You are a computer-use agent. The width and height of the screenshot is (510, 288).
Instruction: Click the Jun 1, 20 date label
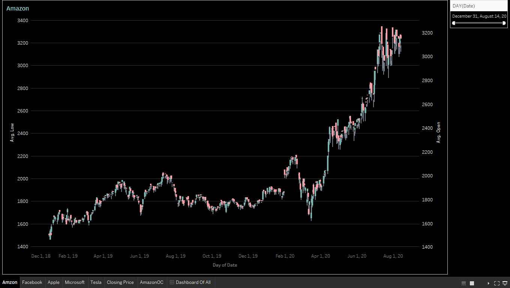(357, 256)
